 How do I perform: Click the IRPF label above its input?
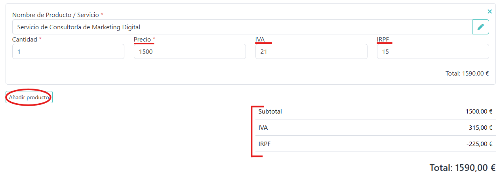tap(383, 39)
